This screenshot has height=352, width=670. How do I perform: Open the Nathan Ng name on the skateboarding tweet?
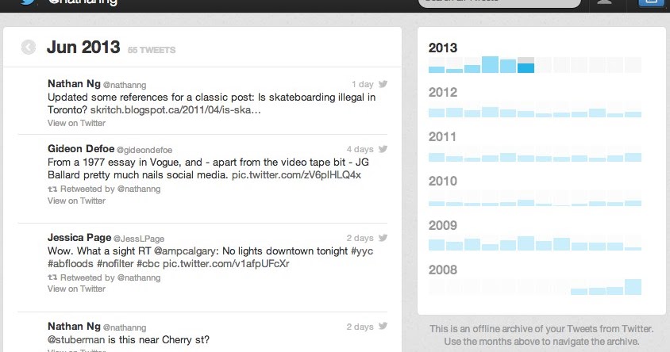[74, 83]
